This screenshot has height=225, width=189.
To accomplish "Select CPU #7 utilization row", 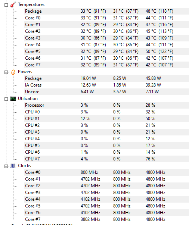I will [x=106, y=159].
